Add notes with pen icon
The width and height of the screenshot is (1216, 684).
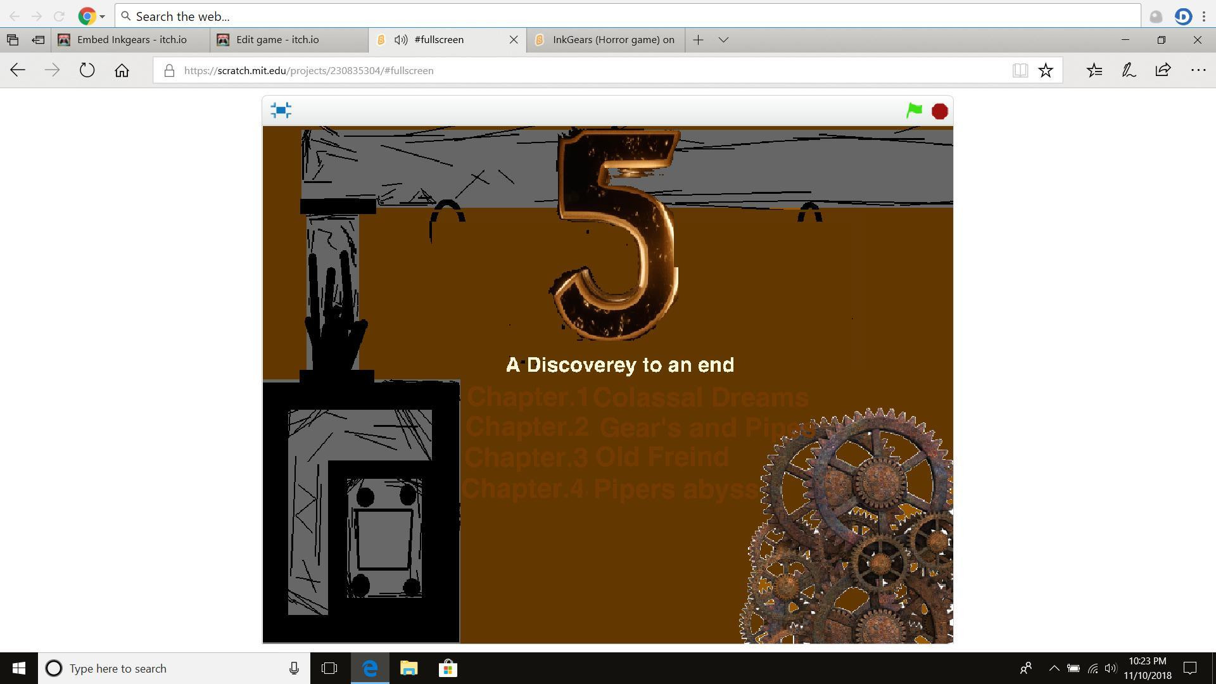coord(1129,70)
